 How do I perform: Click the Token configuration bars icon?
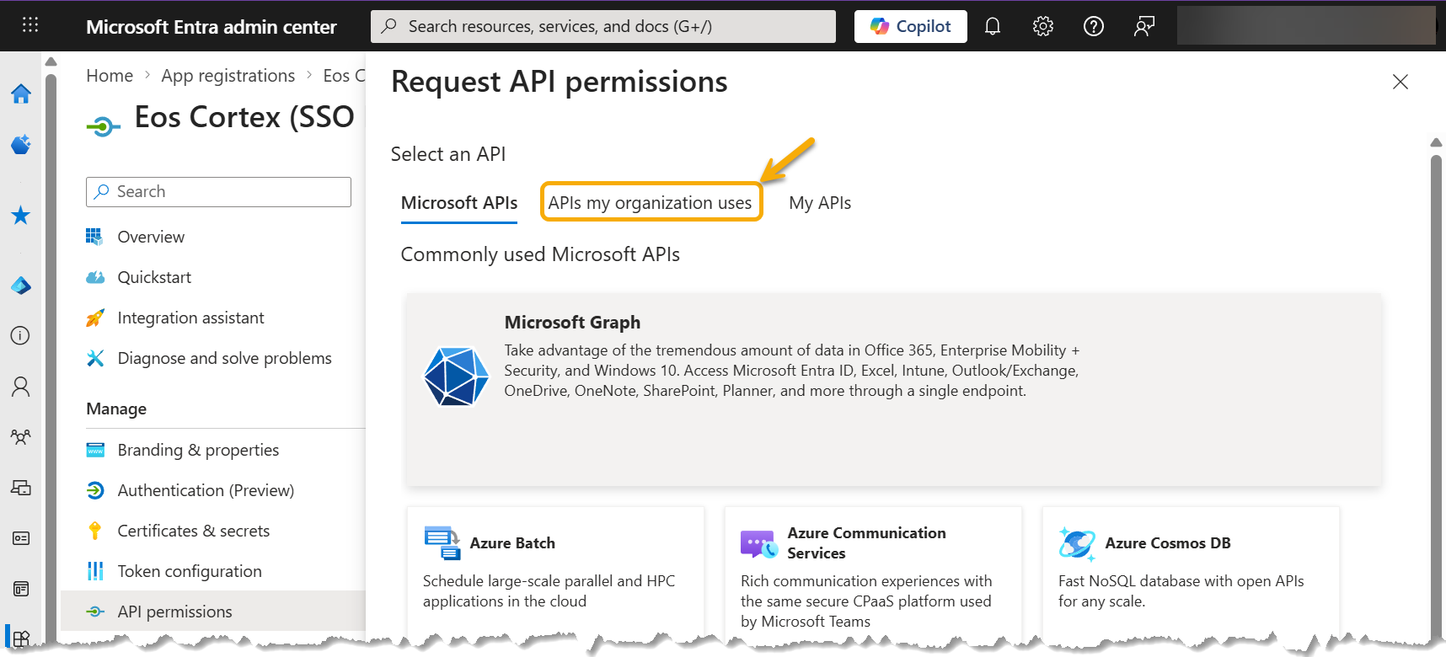[x=95, y=571]
